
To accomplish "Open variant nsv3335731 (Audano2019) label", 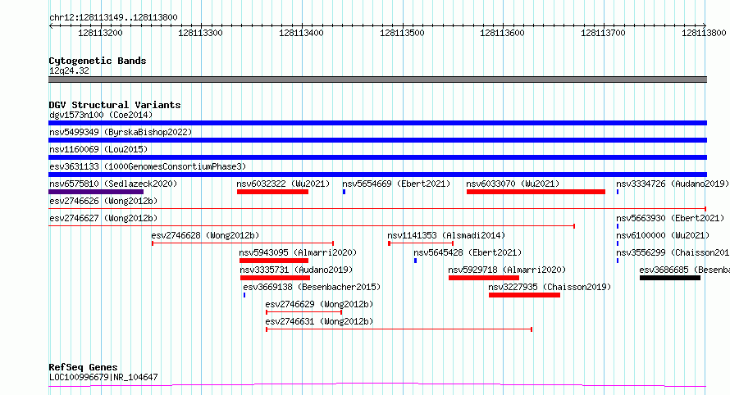I will (296, 270).
